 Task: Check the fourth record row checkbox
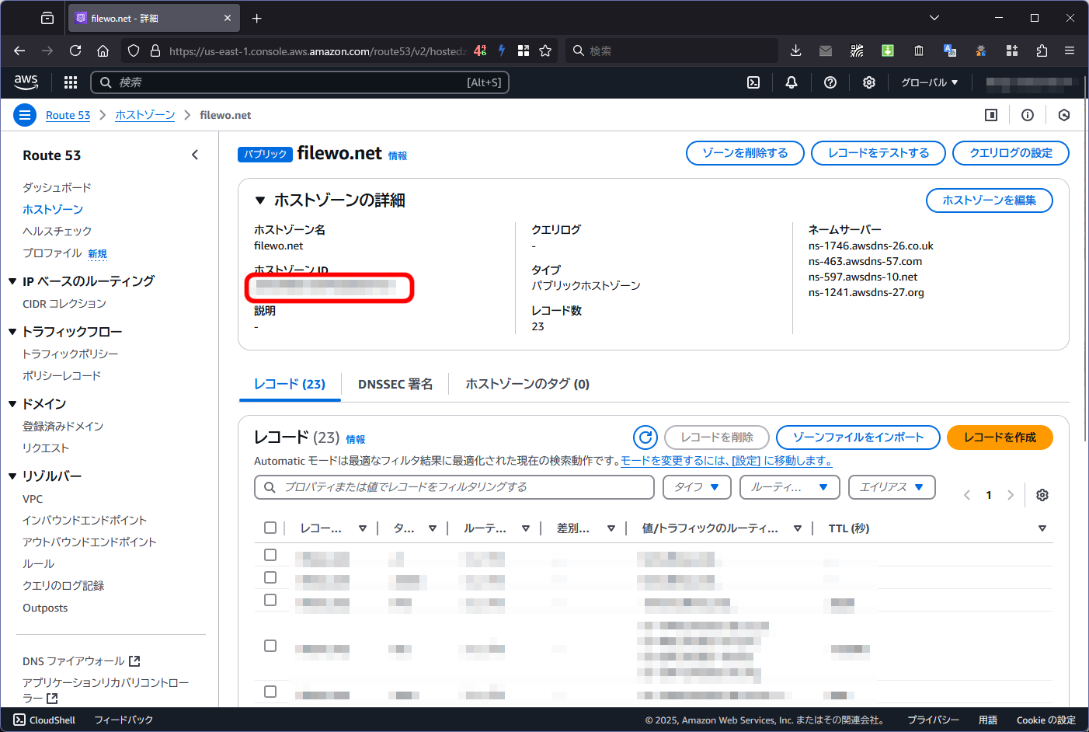point(270,646)
